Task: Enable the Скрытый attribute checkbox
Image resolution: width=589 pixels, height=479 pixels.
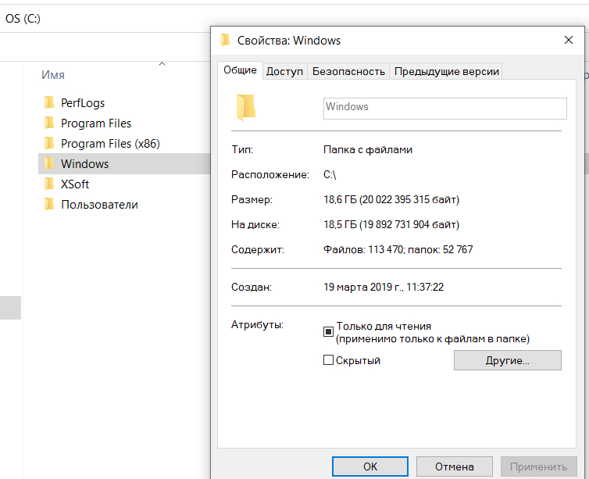Action: point(328,360)
